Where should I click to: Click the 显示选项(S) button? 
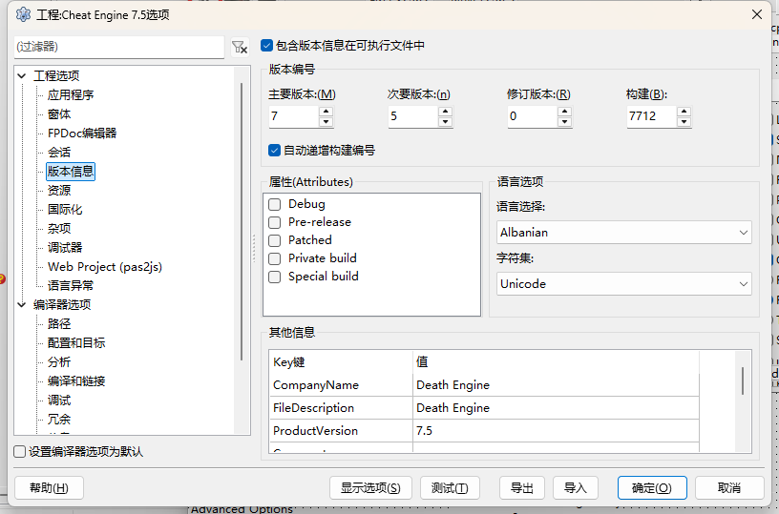370,488
